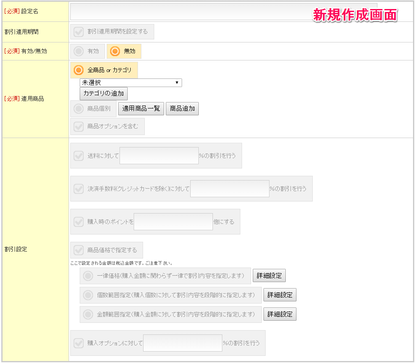Viewport: 416px width, 364px height.
Task: Select the 有効 radio button
Action: (x=79, y=51)
